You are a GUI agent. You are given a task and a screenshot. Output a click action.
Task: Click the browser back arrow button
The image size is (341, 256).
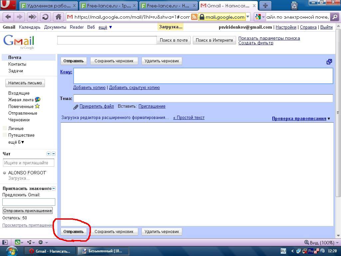click(8, 17)
